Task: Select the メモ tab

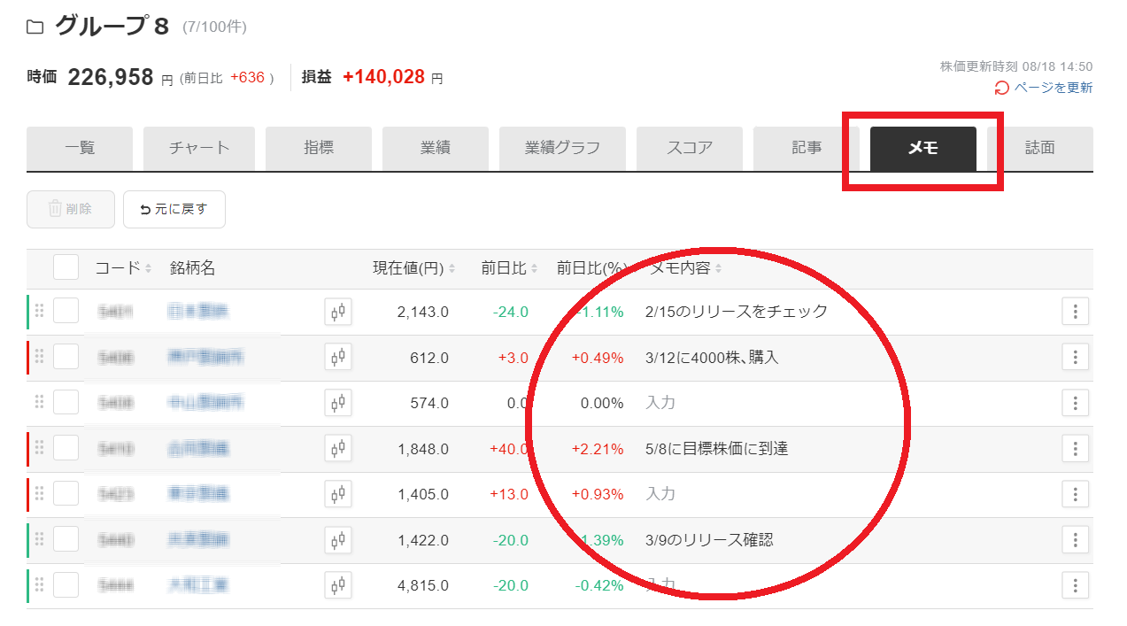Action: tap(923, 149)
